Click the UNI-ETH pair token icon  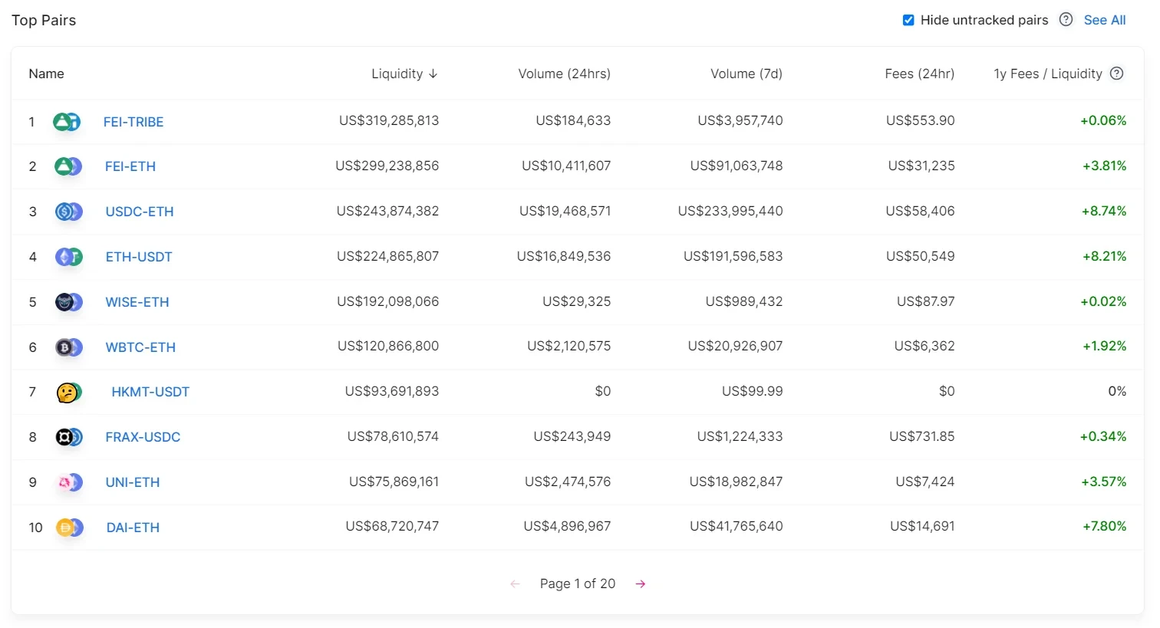click(x=69, y=482)
